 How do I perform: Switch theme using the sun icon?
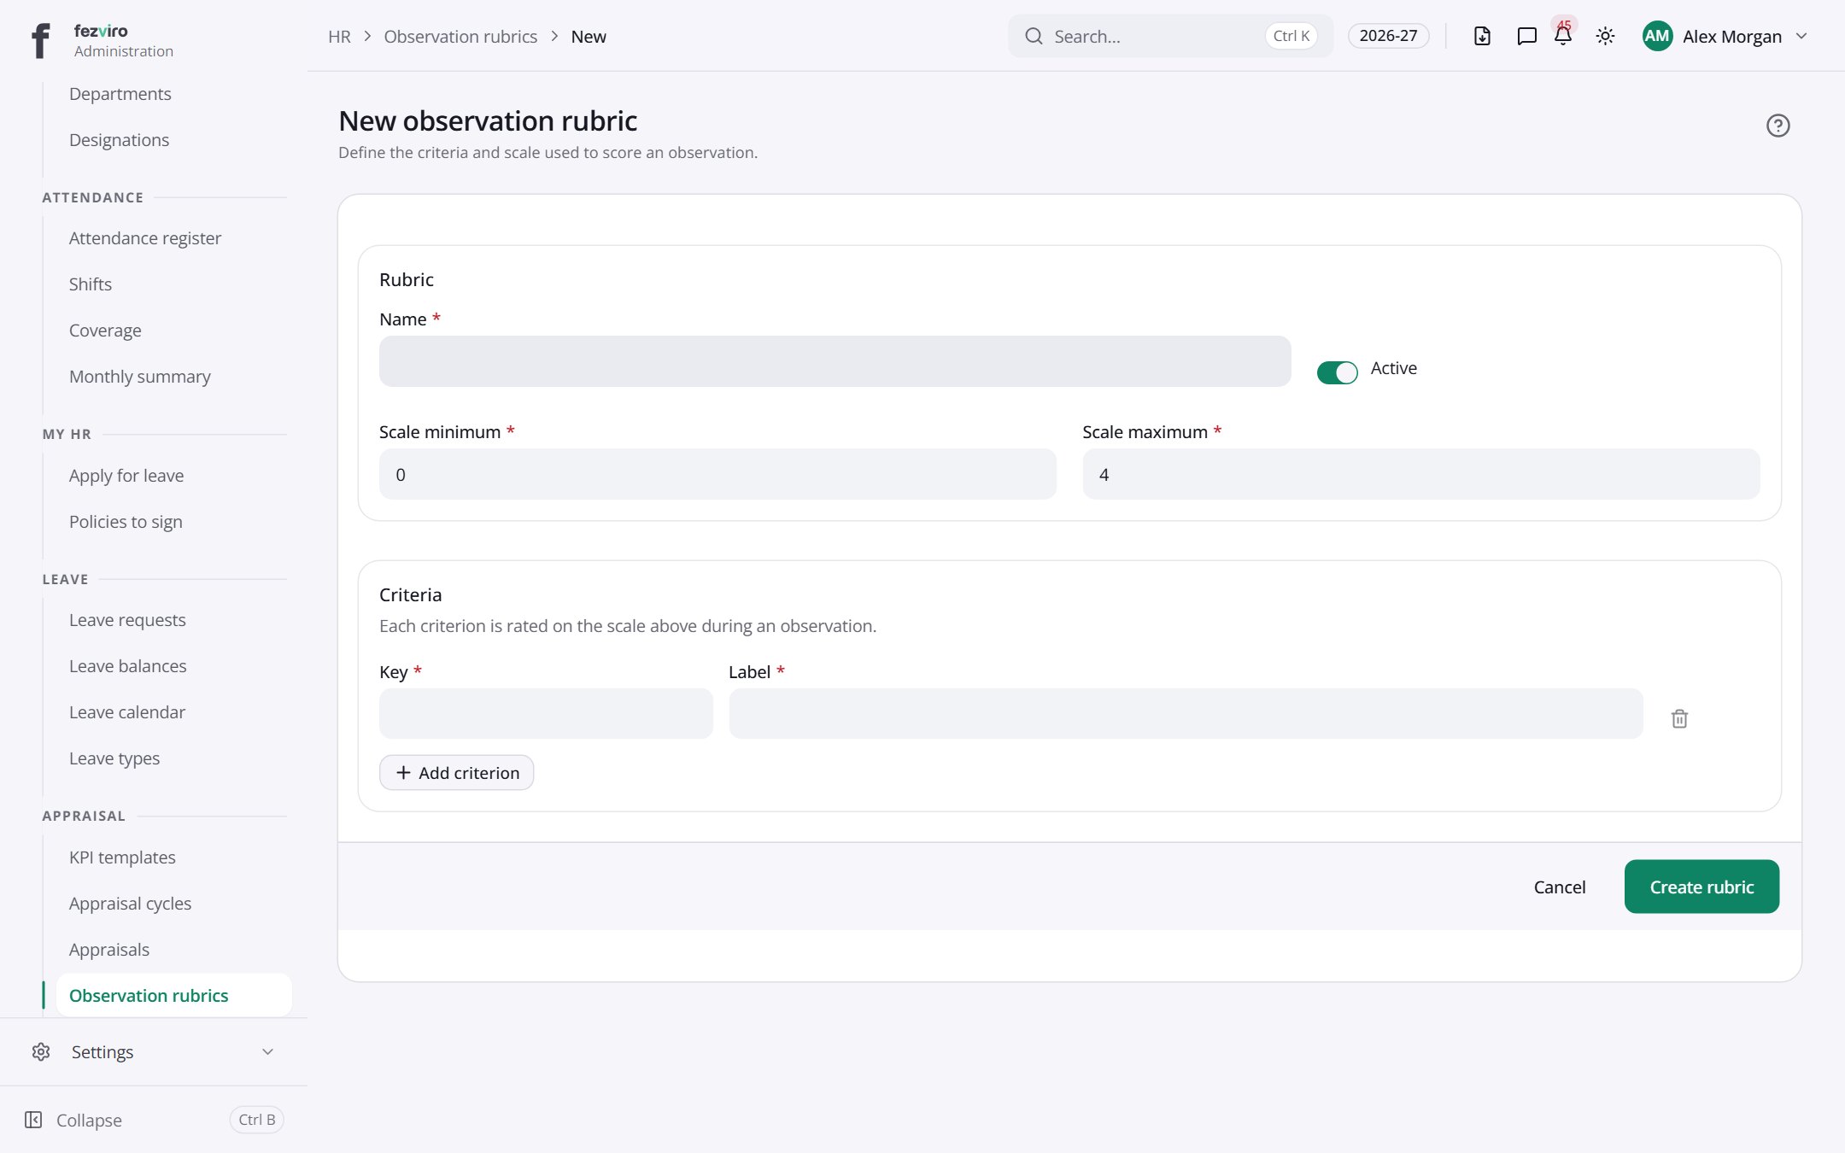pyautogui.click(x=1605, y=36)
